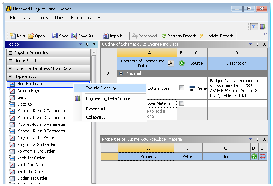
Task: Collapse the Hyperelastic group
Action: coord(10,76)
